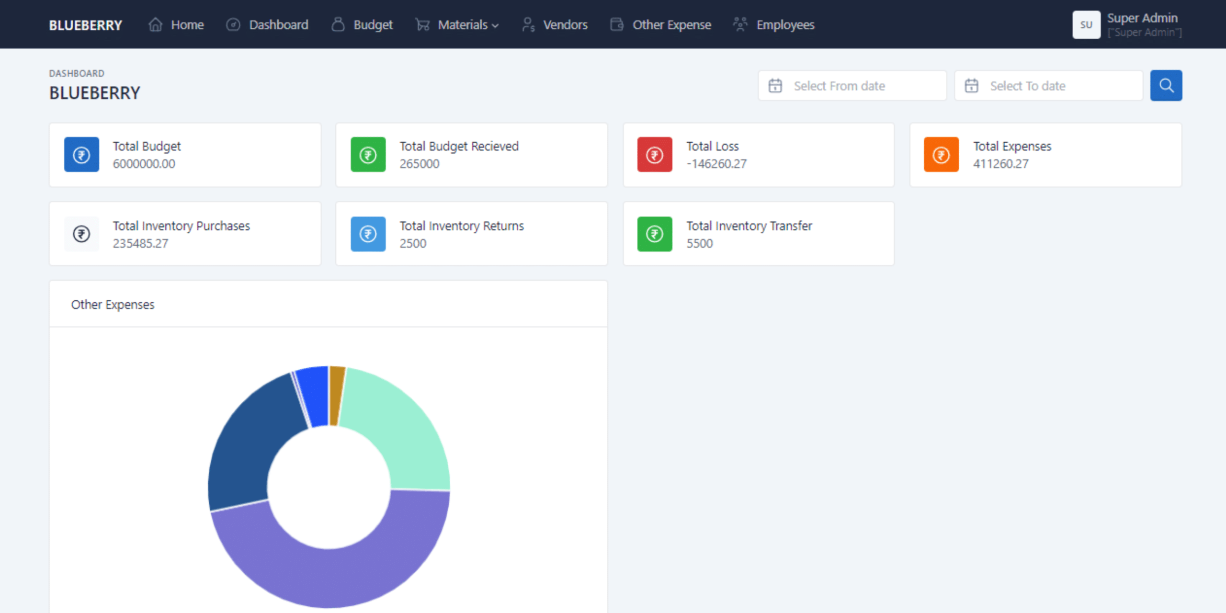1226x613 pixels.
Task: Click the Select From date field
Action: coord(852,86)
